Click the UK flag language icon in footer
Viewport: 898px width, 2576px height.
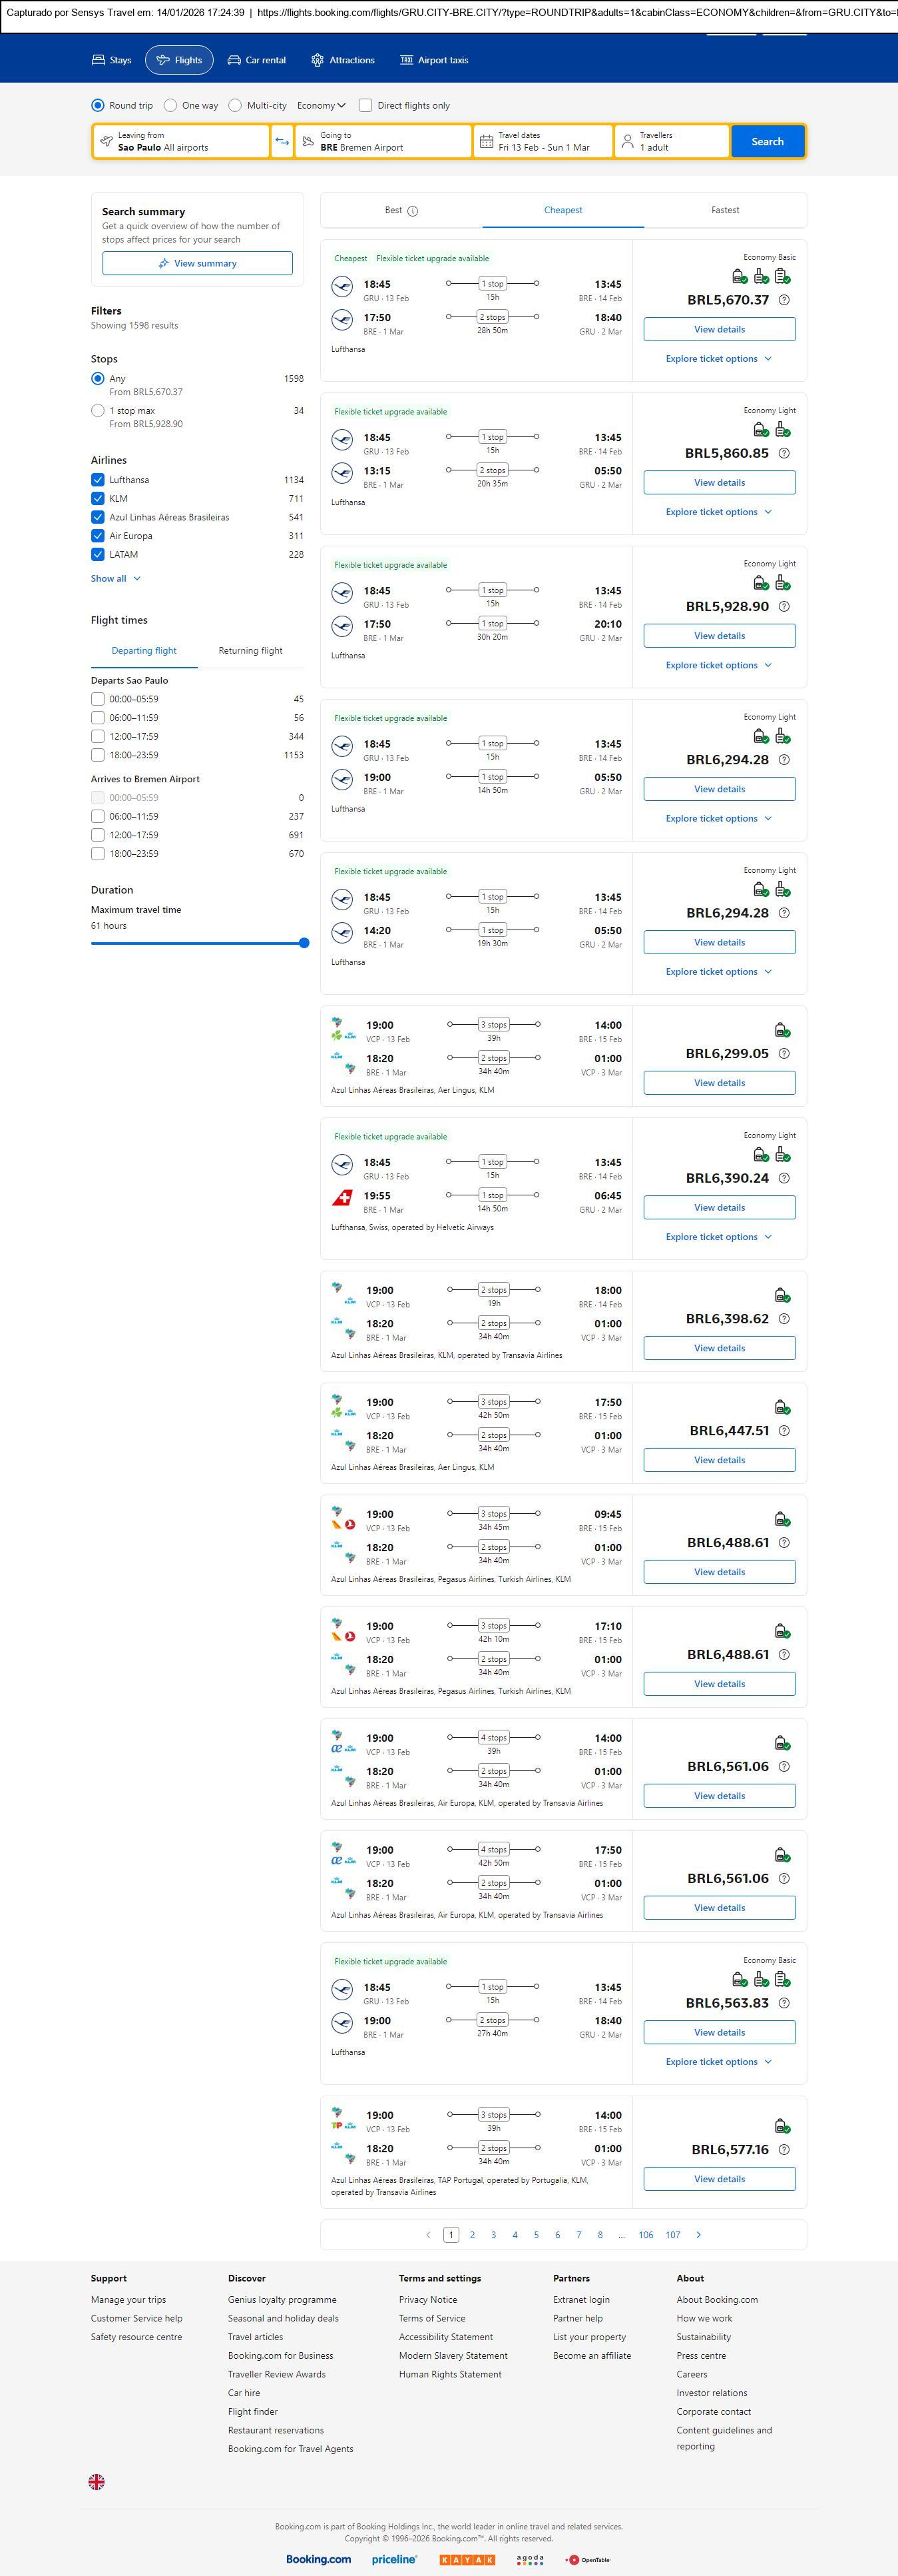[x=97, y=2481]
